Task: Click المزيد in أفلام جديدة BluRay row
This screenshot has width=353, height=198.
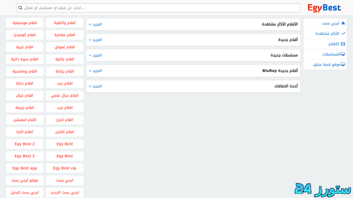Action: [x=96, y=71]
